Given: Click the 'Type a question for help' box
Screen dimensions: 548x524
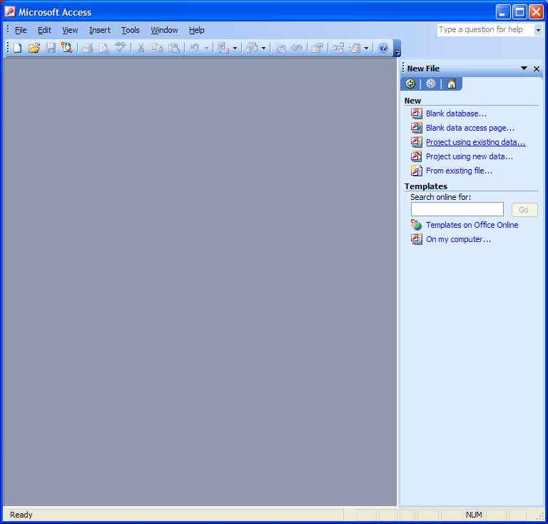Looking at the screenshot, I should pos(484,30).
